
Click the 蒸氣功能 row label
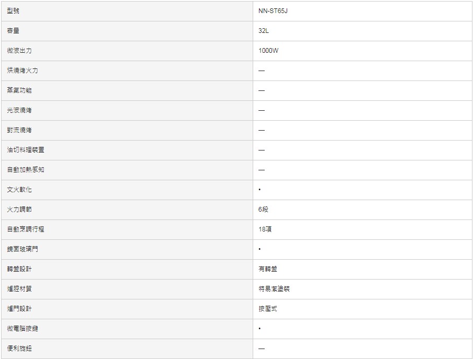click(x=19, y=90)
